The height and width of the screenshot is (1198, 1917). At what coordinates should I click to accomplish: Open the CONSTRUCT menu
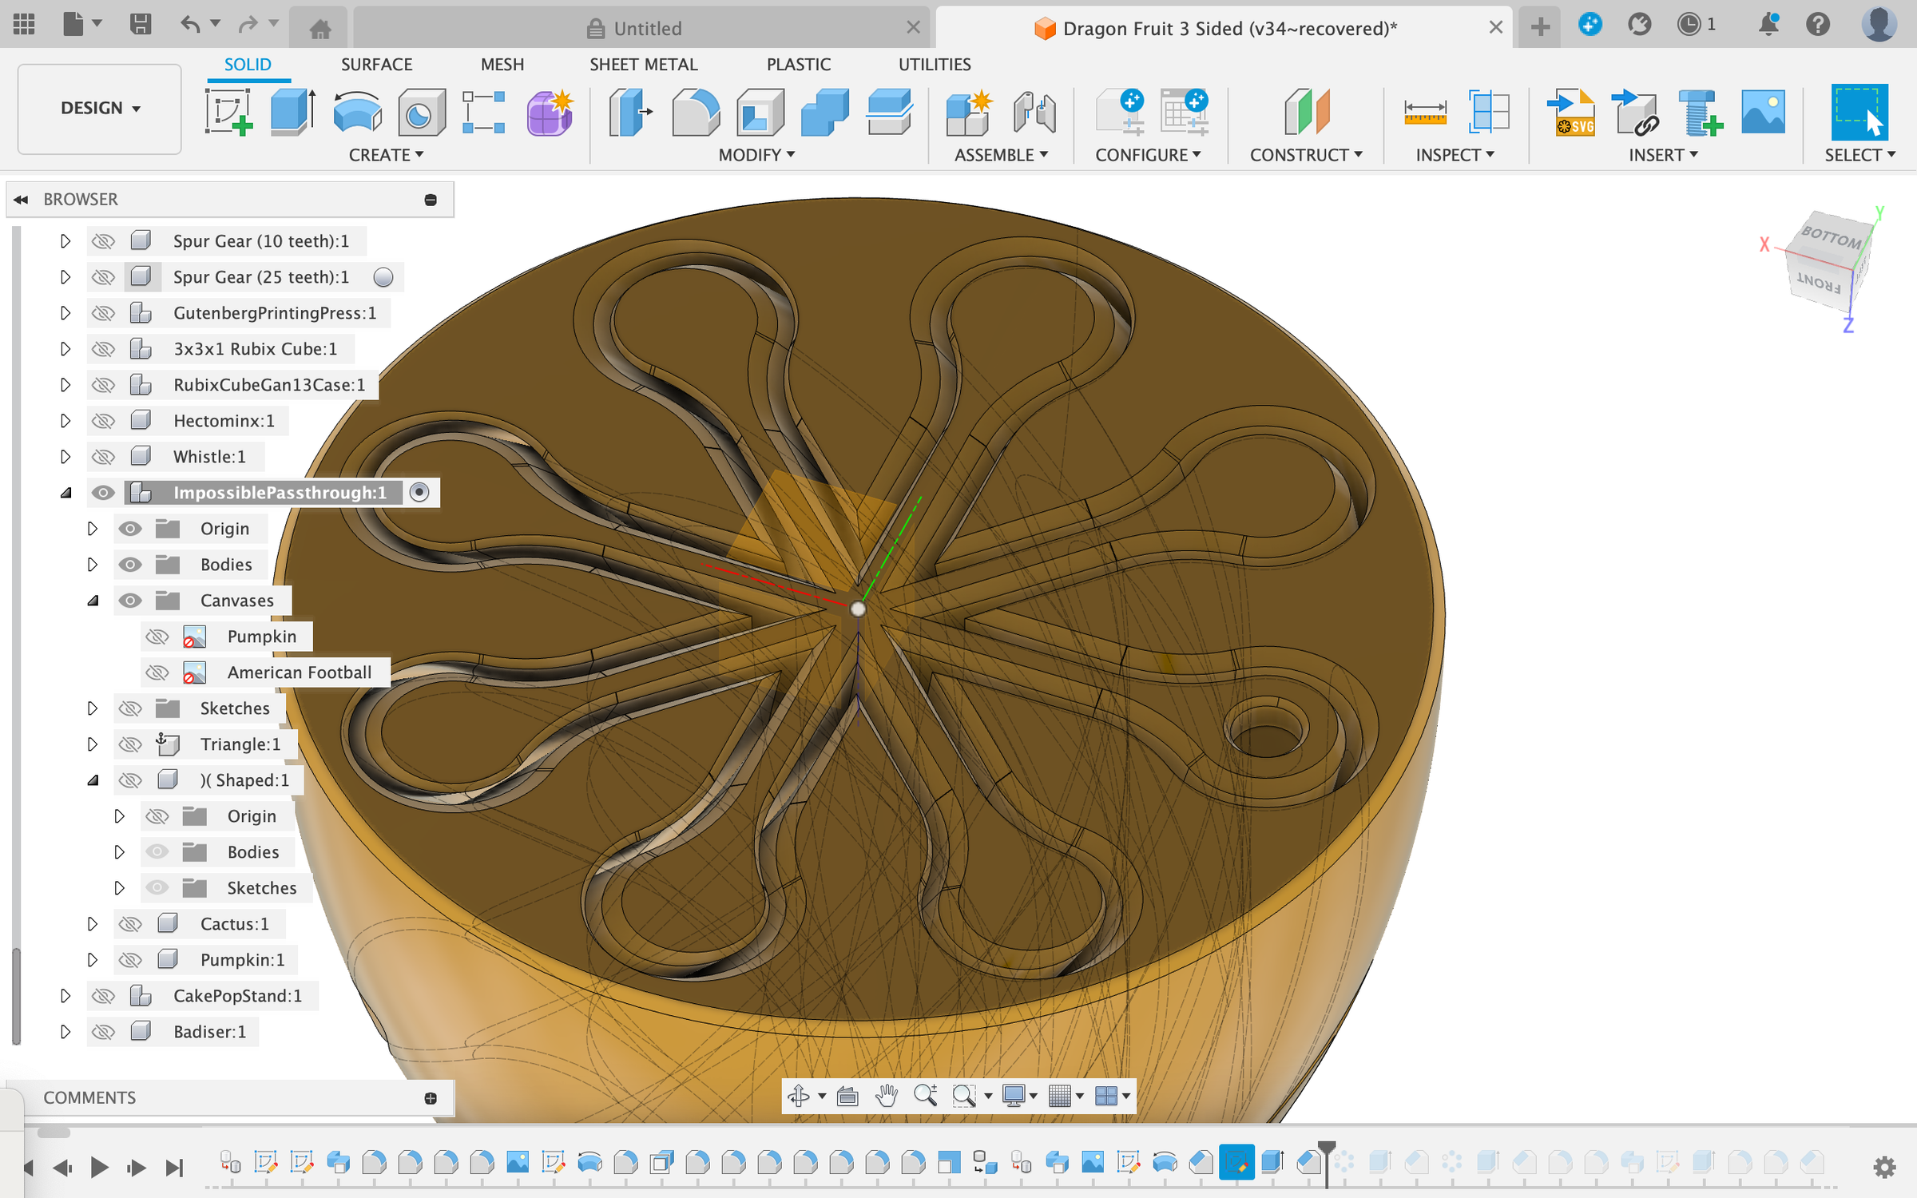point(1305,155)
